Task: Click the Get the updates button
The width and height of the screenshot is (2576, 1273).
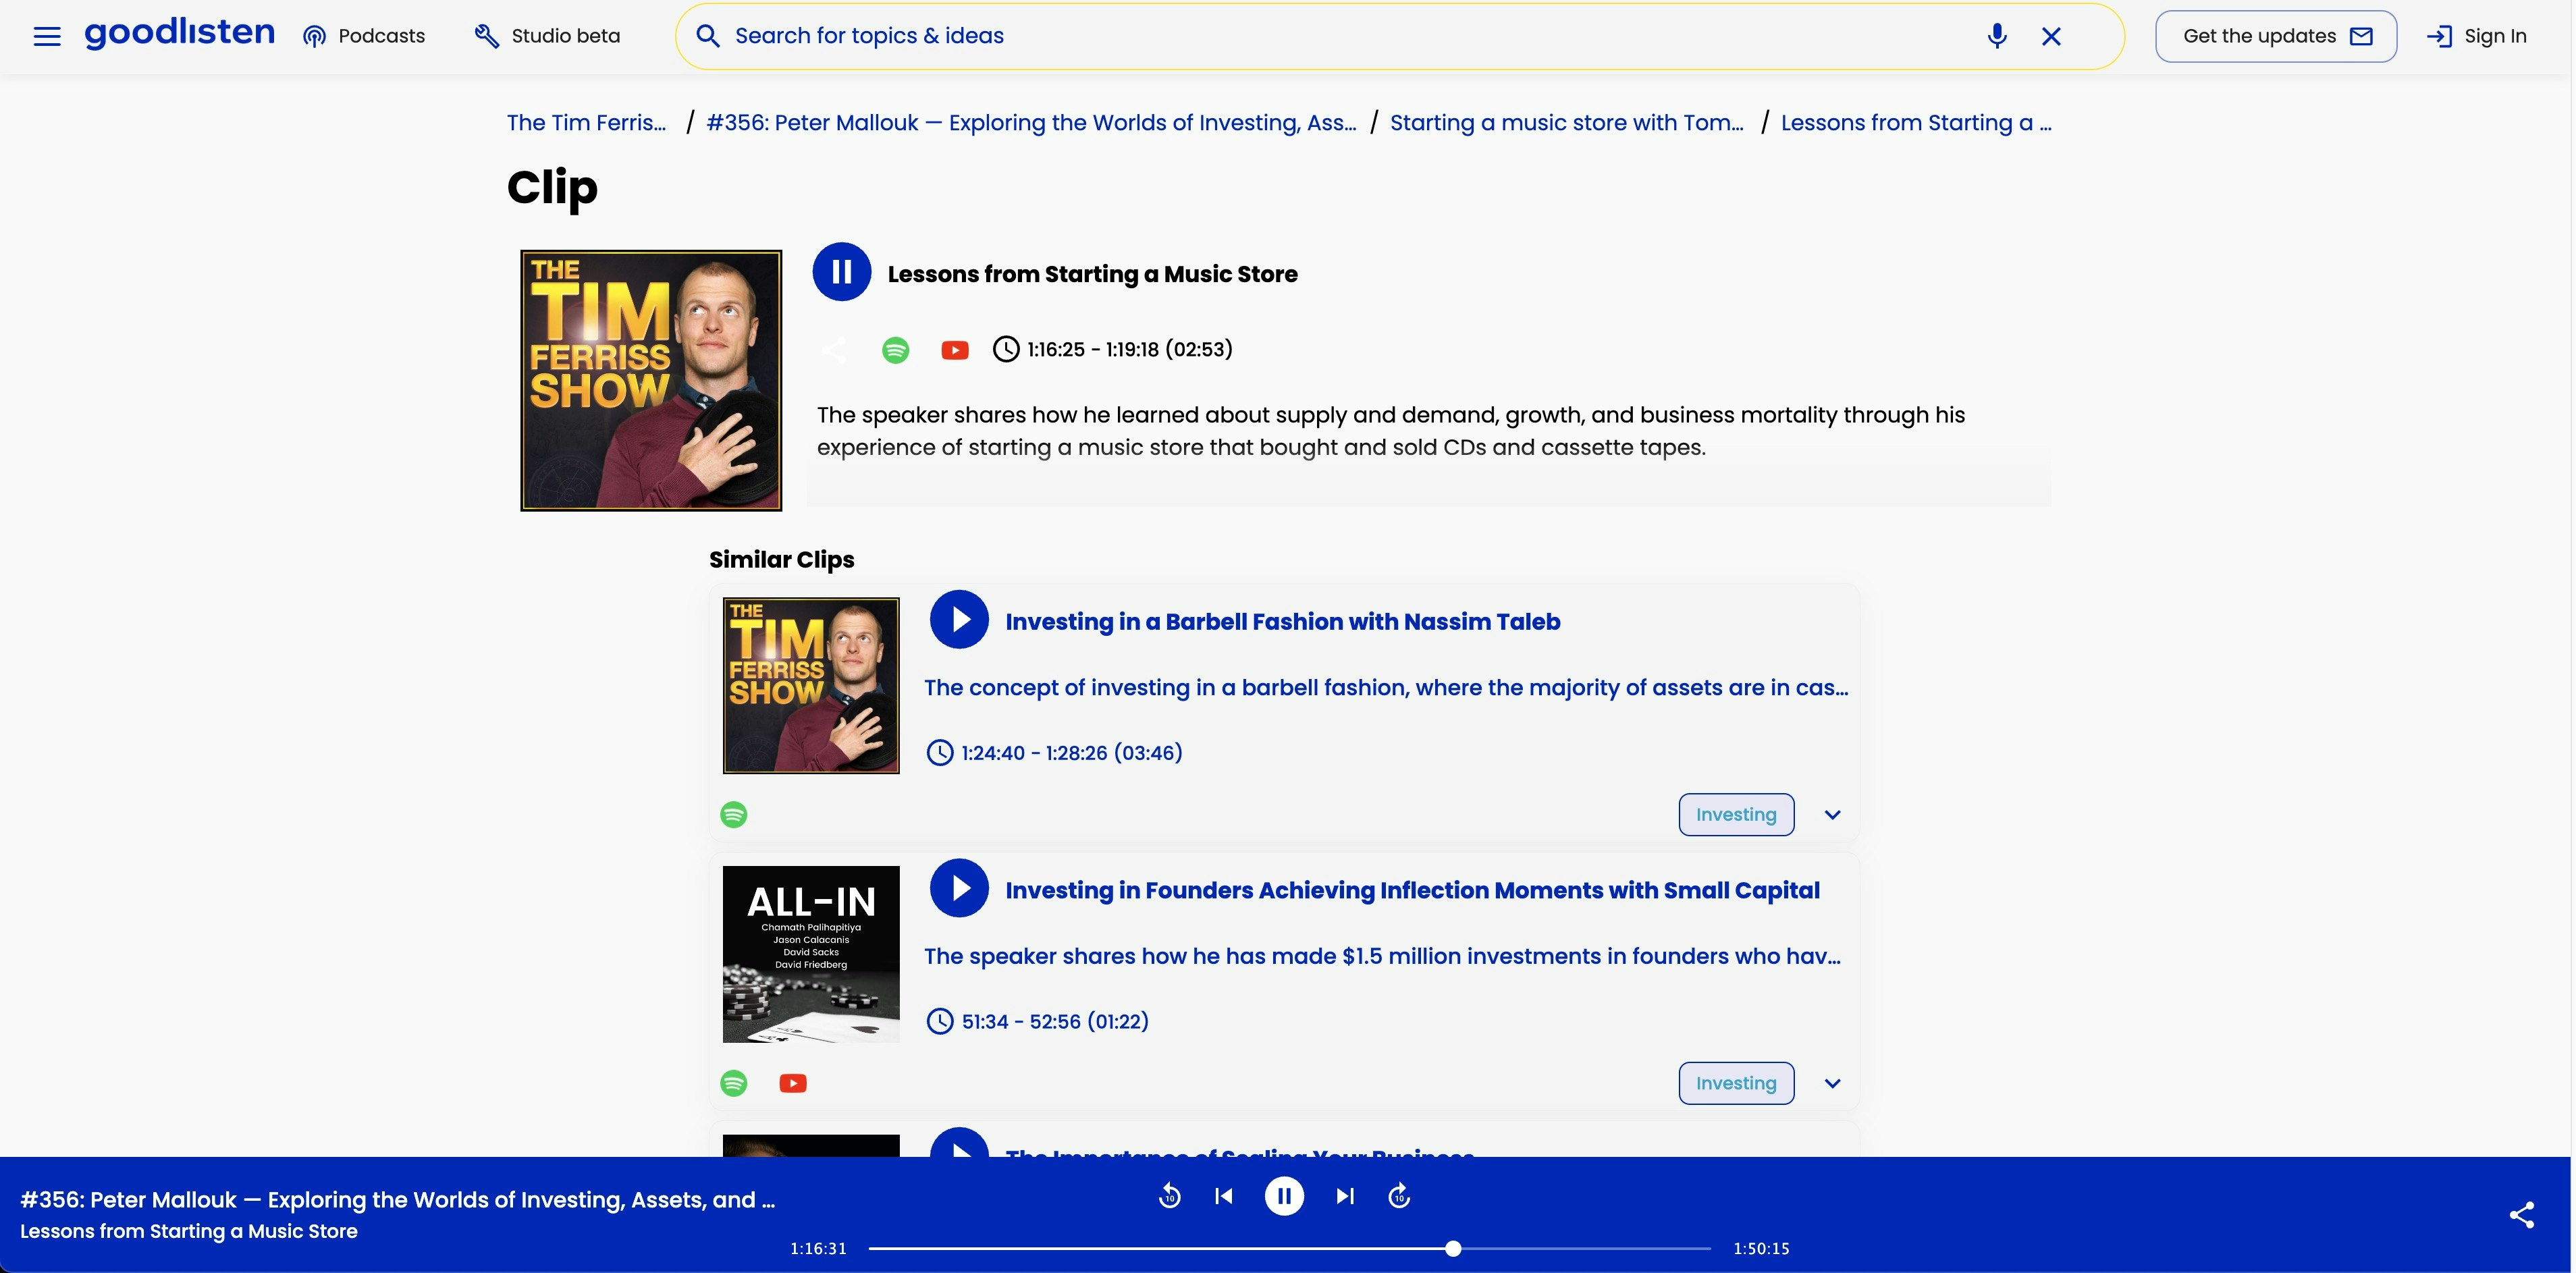Action: pyautogui.click(x=2275, y=37)
